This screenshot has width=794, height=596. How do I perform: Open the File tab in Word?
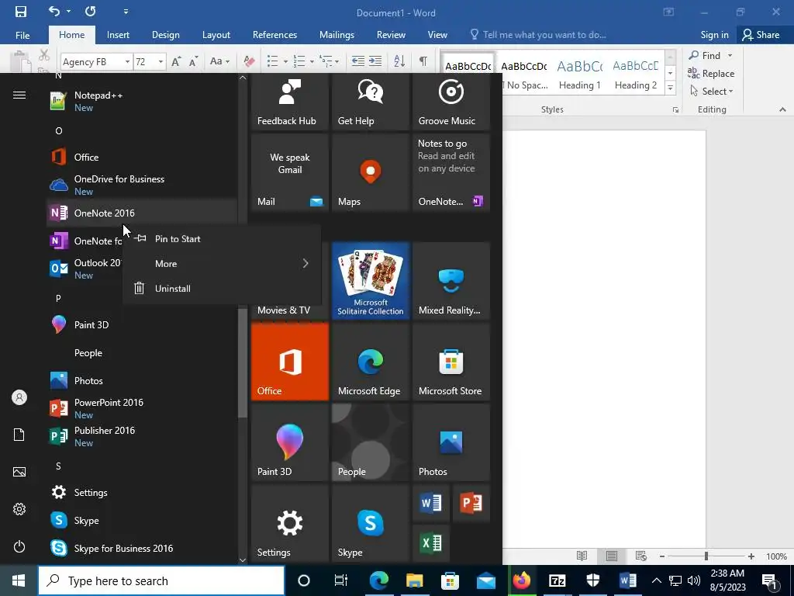(x=22, y=35)
